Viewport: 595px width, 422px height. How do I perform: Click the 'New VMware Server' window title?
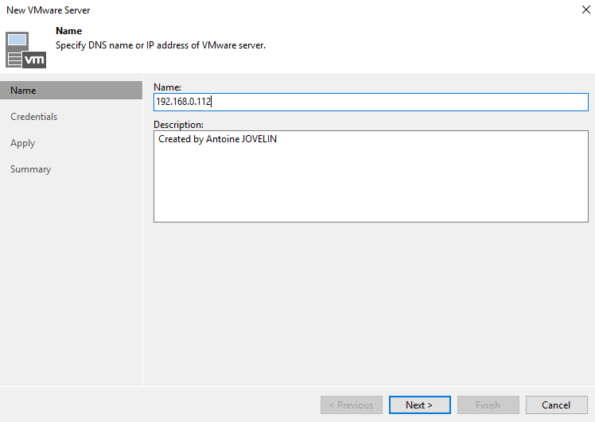(49, 10)
